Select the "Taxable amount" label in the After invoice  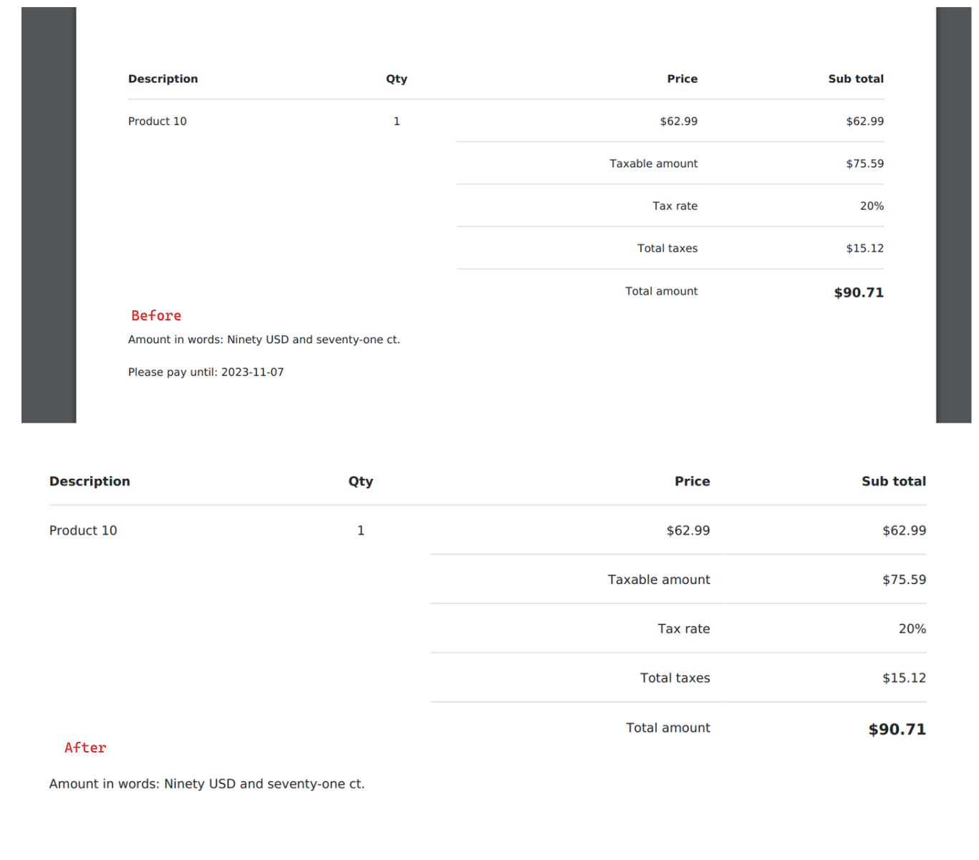(658, 580)
